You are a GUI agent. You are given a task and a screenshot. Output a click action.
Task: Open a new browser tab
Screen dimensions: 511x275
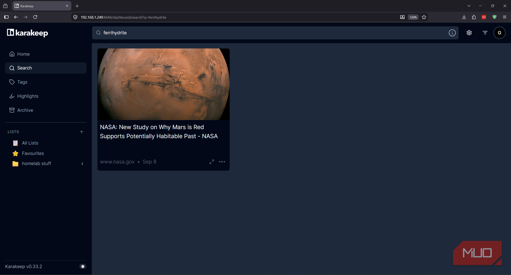[77, 6]
